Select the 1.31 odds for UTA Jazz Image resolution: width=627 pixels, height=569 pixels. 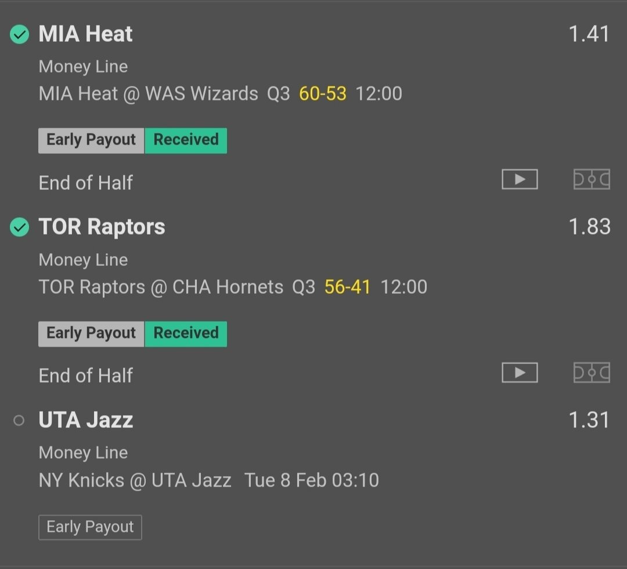[589, 420]
